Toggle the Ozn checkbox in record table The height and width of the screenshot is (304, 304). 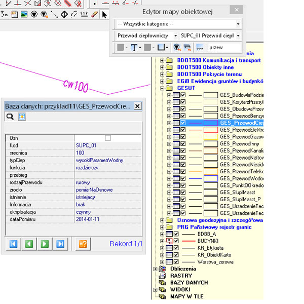[x=108, y=138]
